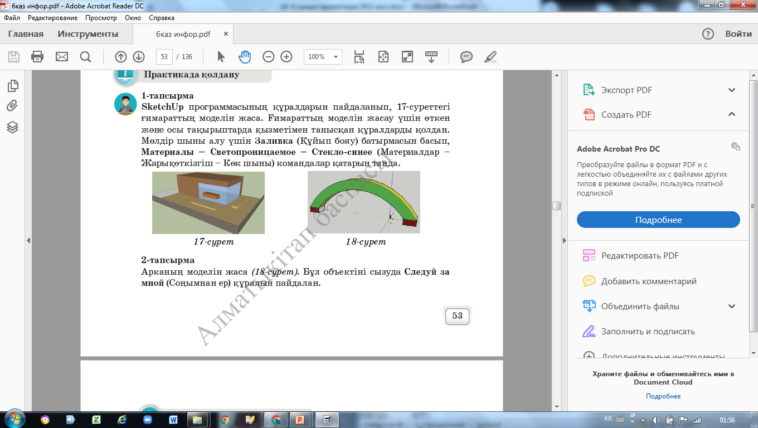Click the volume speaker tray icon
758x428 pixels.
[x=656, y=420]
